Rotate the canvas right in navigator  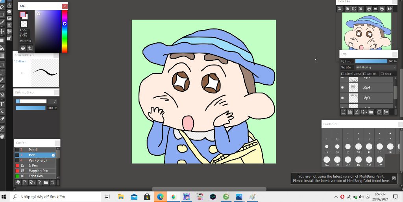tap(382, 9)
